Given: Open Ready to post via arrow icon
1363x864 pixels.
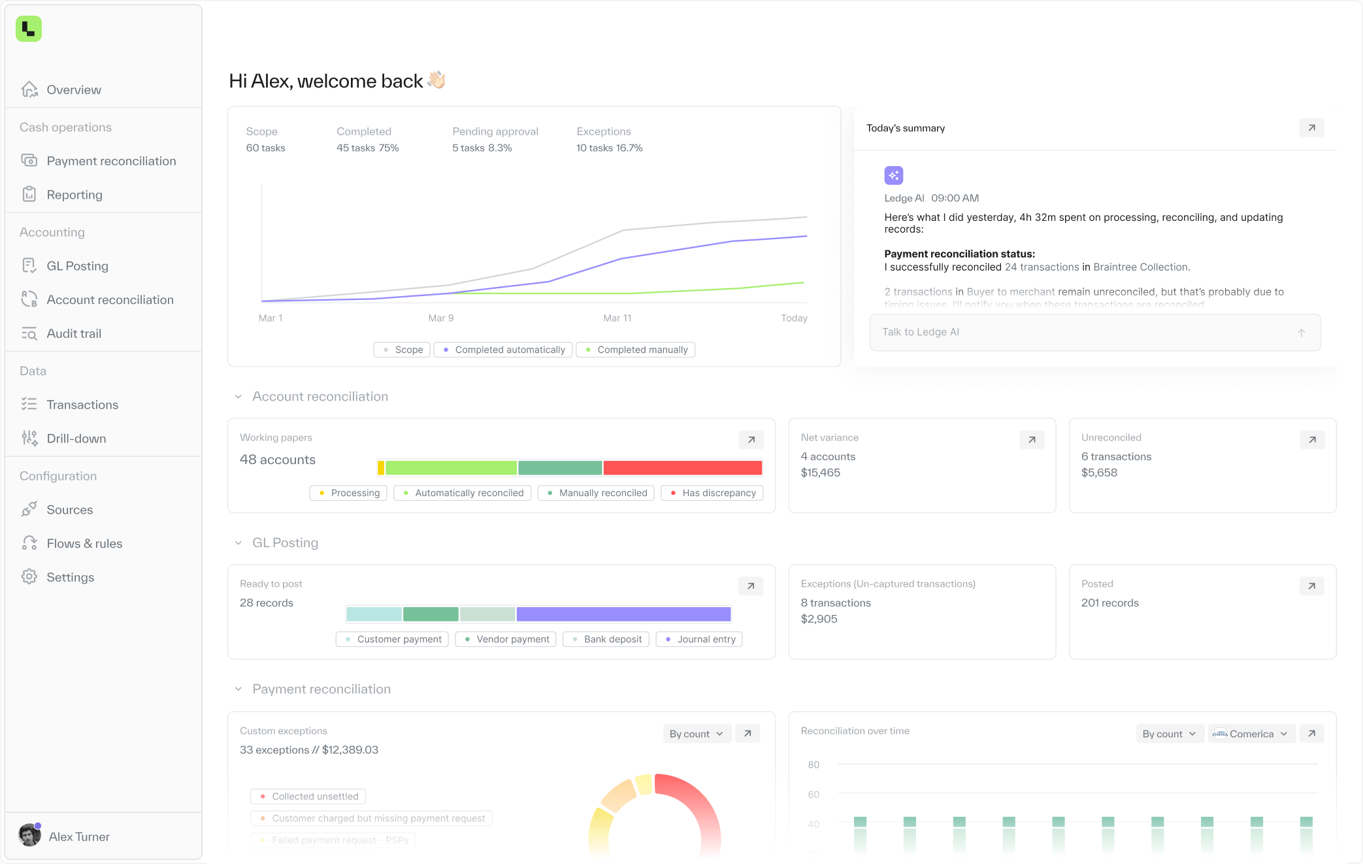Looking at the screenshot, I should click(751, 586).
